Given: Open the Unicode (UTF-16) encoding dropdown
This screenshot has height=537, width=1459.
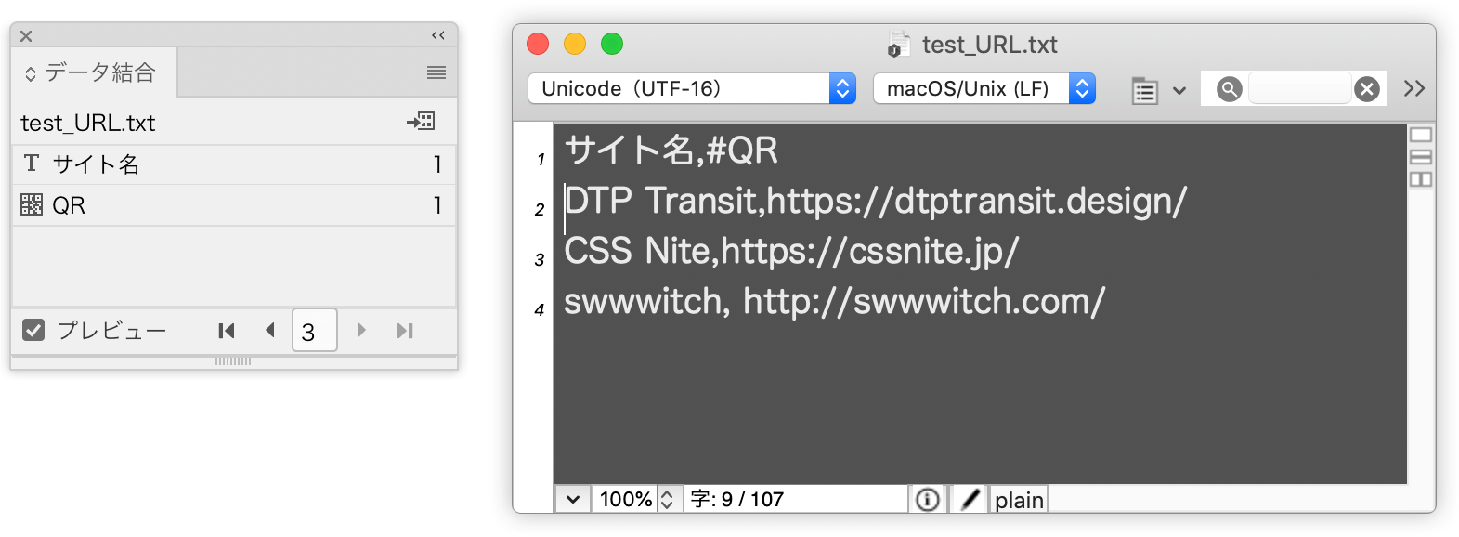Looking at the screenshot, I should 692,88.
